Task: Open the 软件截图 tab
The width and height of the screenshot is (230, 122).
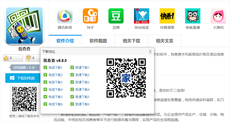Action: [98, 41]
